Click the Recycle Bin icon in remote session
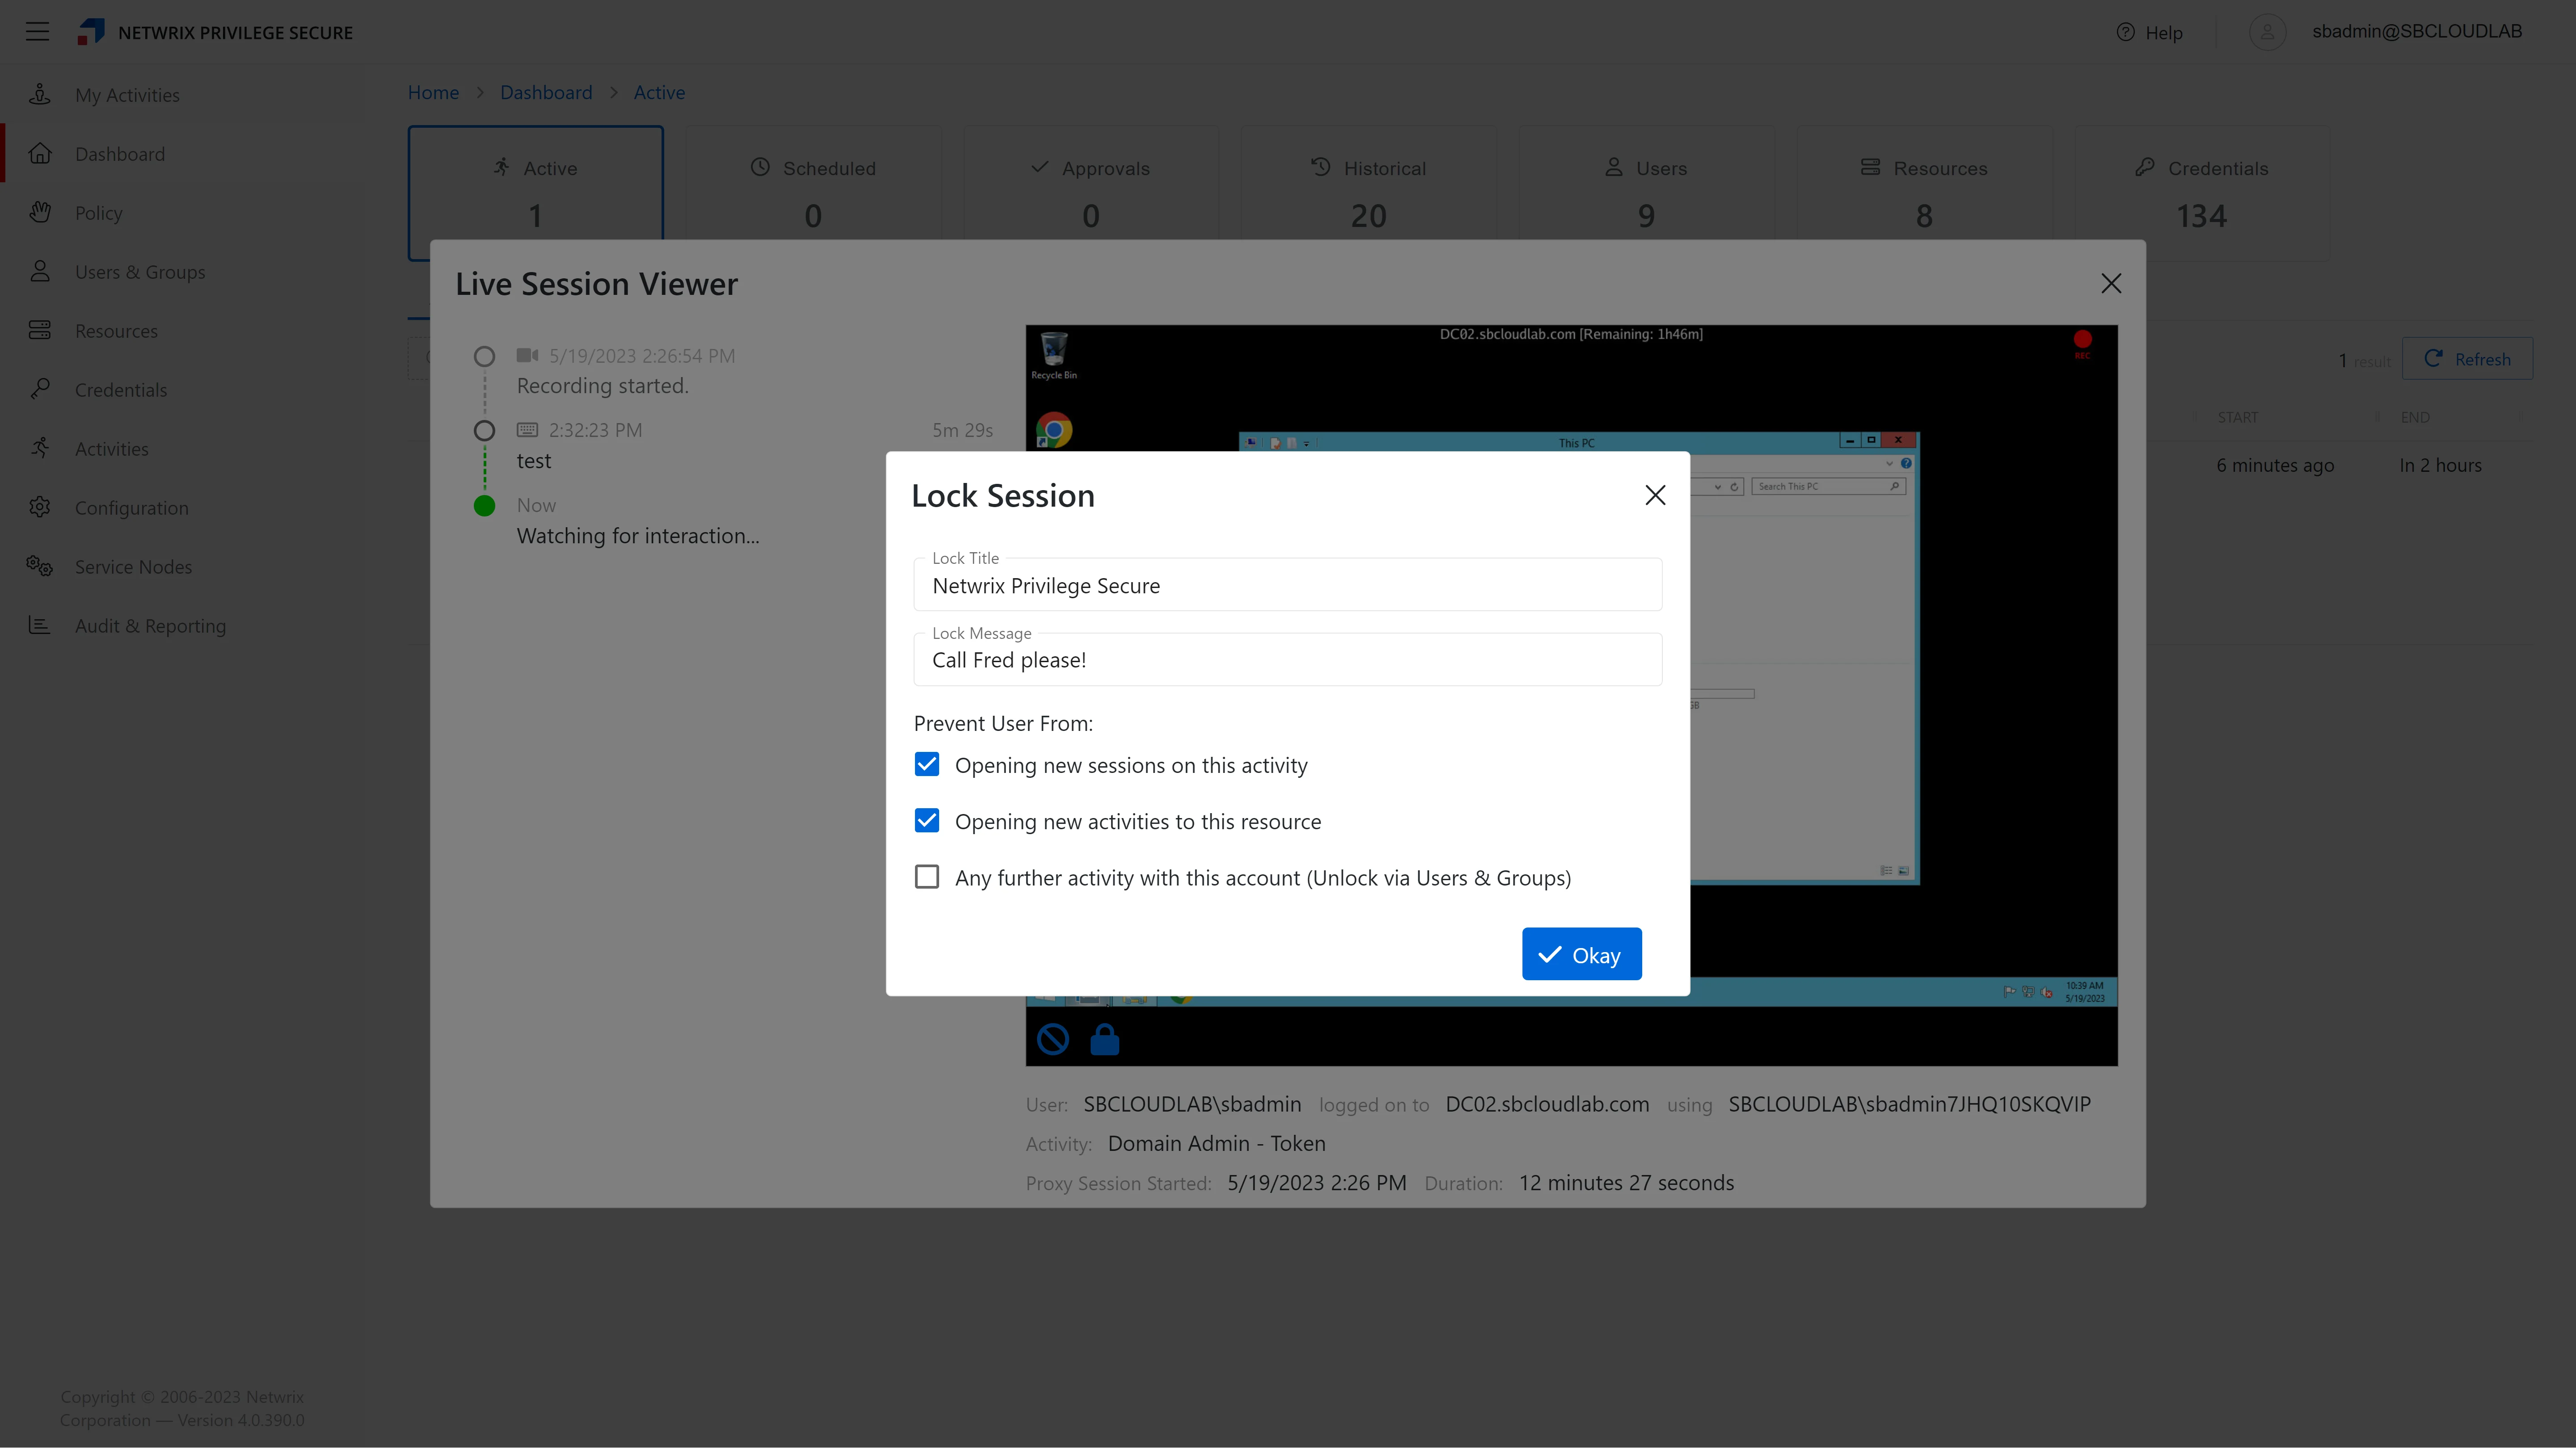2576x1448 pixels. pyautogui.click(x=1054, y=356)
